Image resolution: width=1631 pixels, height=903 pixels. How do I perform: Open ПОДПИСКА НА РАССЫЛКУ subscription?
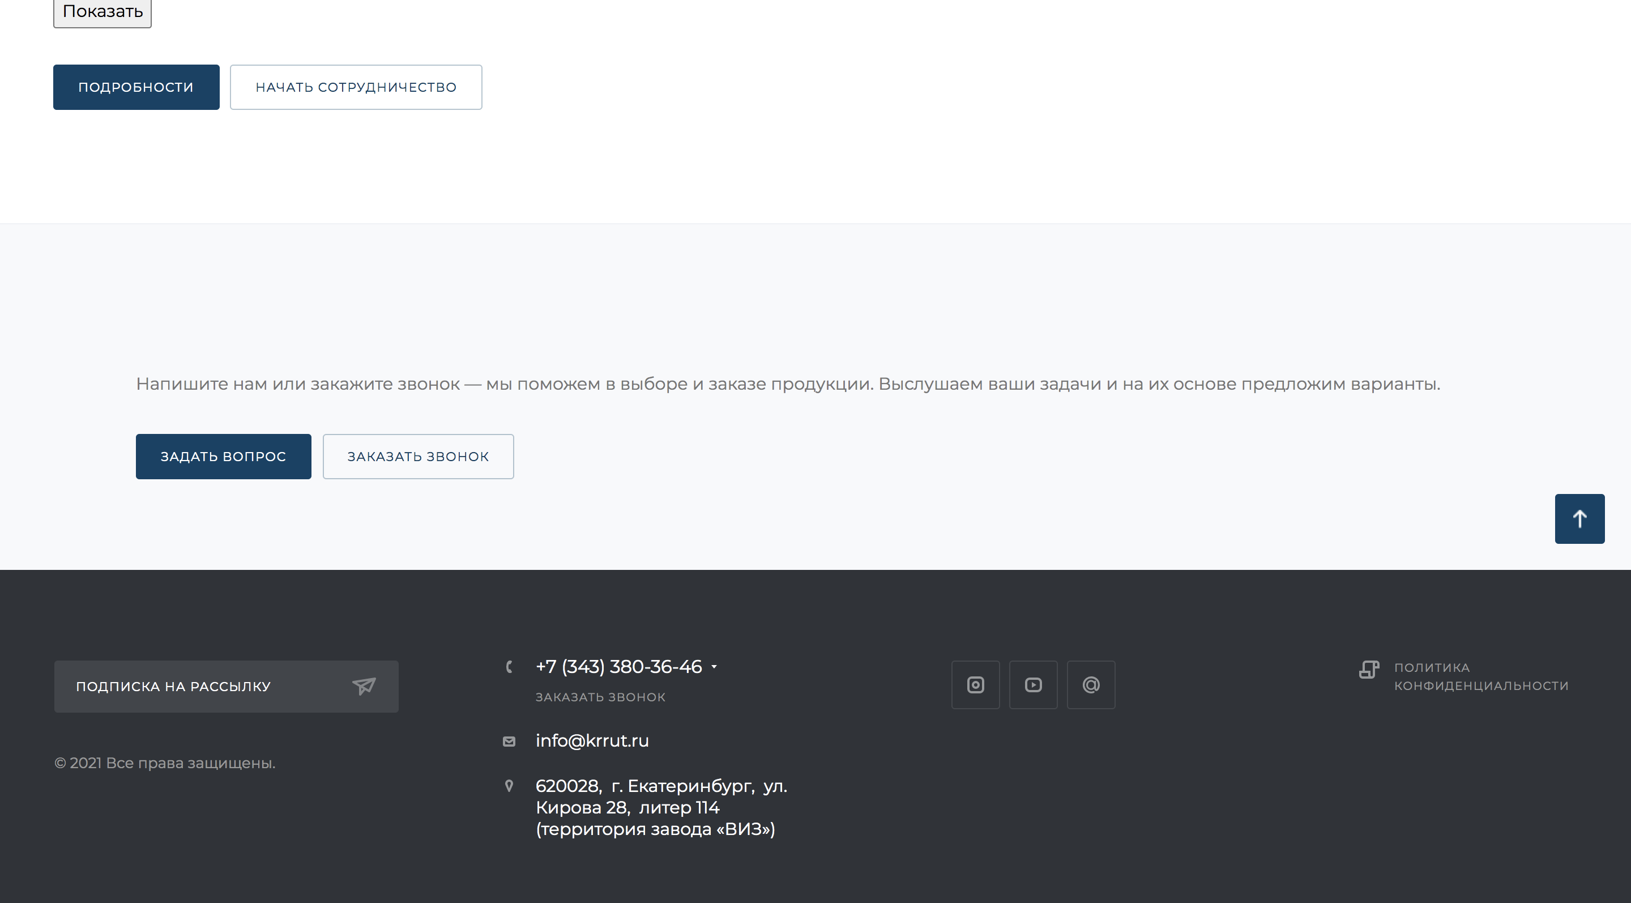(173, 687)
